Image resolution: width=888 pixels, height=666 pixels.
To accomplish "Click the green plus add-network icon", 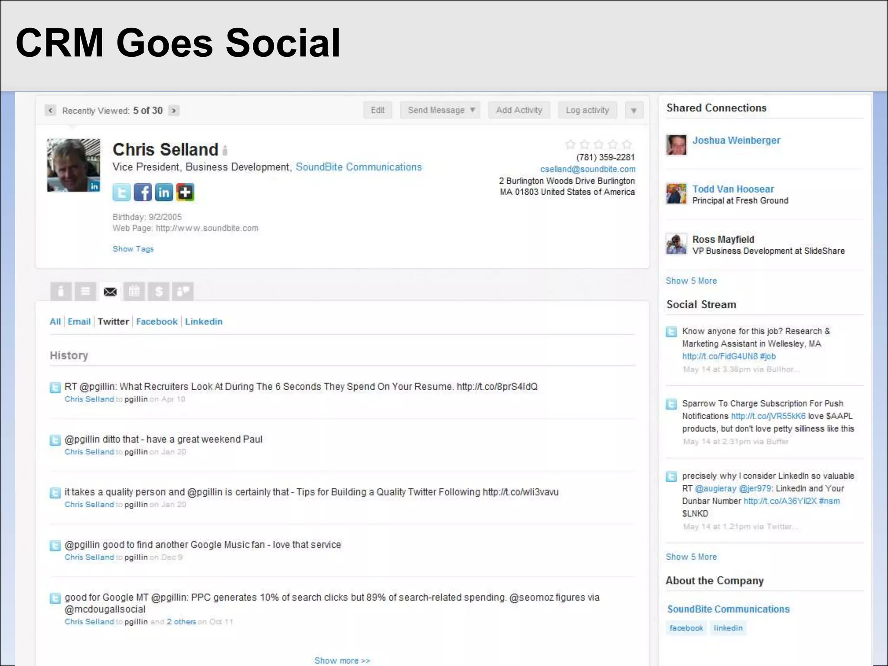I will pyautogui.click(x=185, y=192).
